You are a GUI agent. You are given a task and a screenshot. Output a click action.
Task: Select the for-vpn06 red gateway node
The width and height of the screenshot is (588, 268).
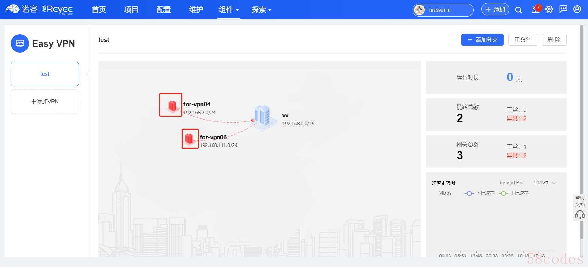[190, 139]
